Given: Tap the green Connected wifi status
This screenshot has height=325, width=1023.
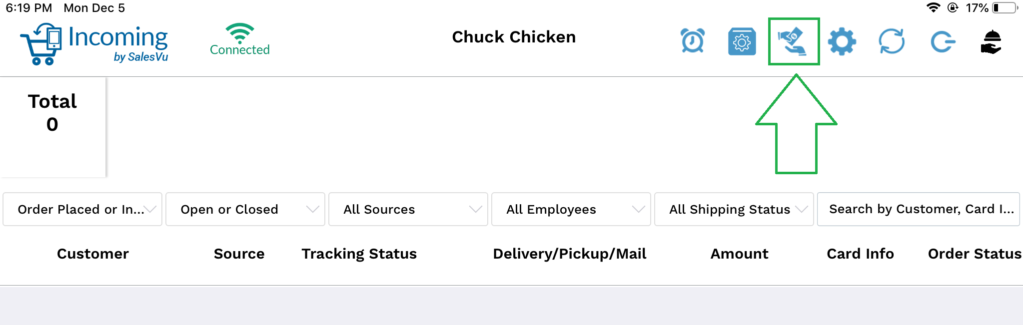Looking at the screenshot, I should pos(240,39).
